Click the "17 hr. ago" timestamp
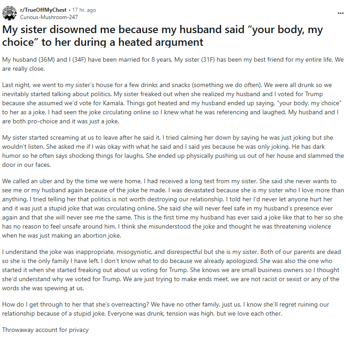Viewport: 348px width, 341px height. (84, 10)
